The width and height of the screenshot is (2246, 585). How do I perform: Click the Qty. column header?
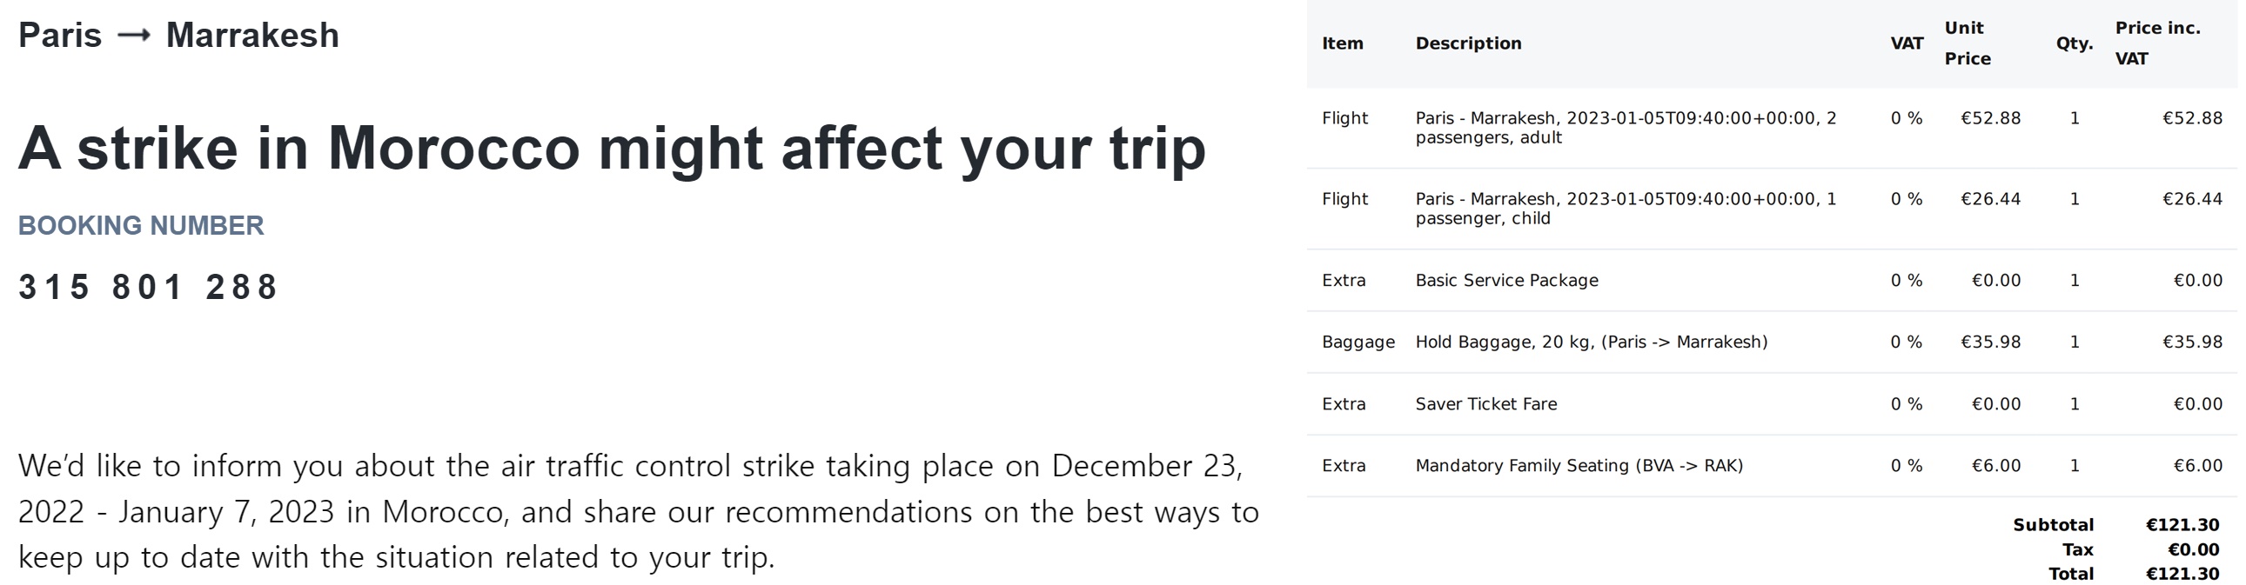(2075, 43)
